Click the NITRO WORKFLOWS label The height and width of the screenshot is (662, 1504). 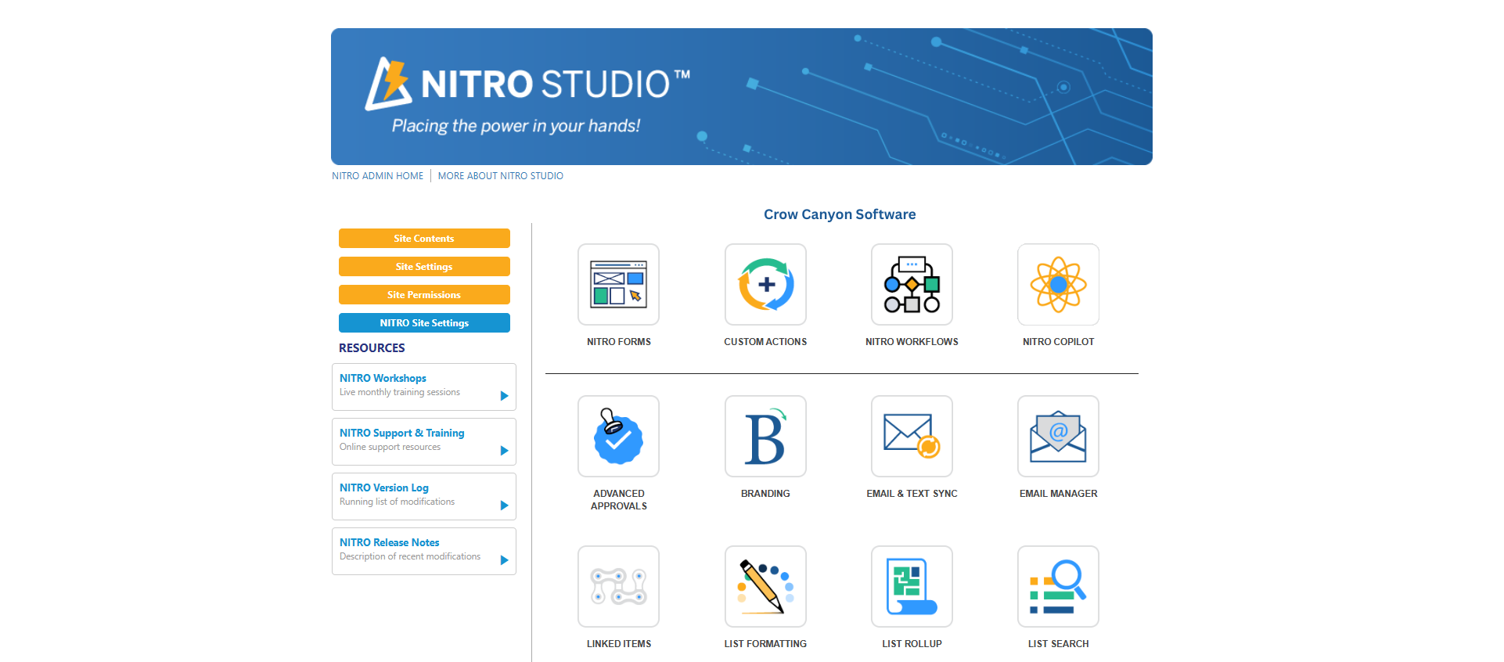912,342
